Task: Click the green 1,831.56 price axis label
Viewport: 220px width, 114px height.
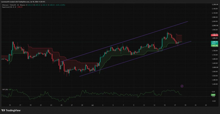Action: coord(215,45)
